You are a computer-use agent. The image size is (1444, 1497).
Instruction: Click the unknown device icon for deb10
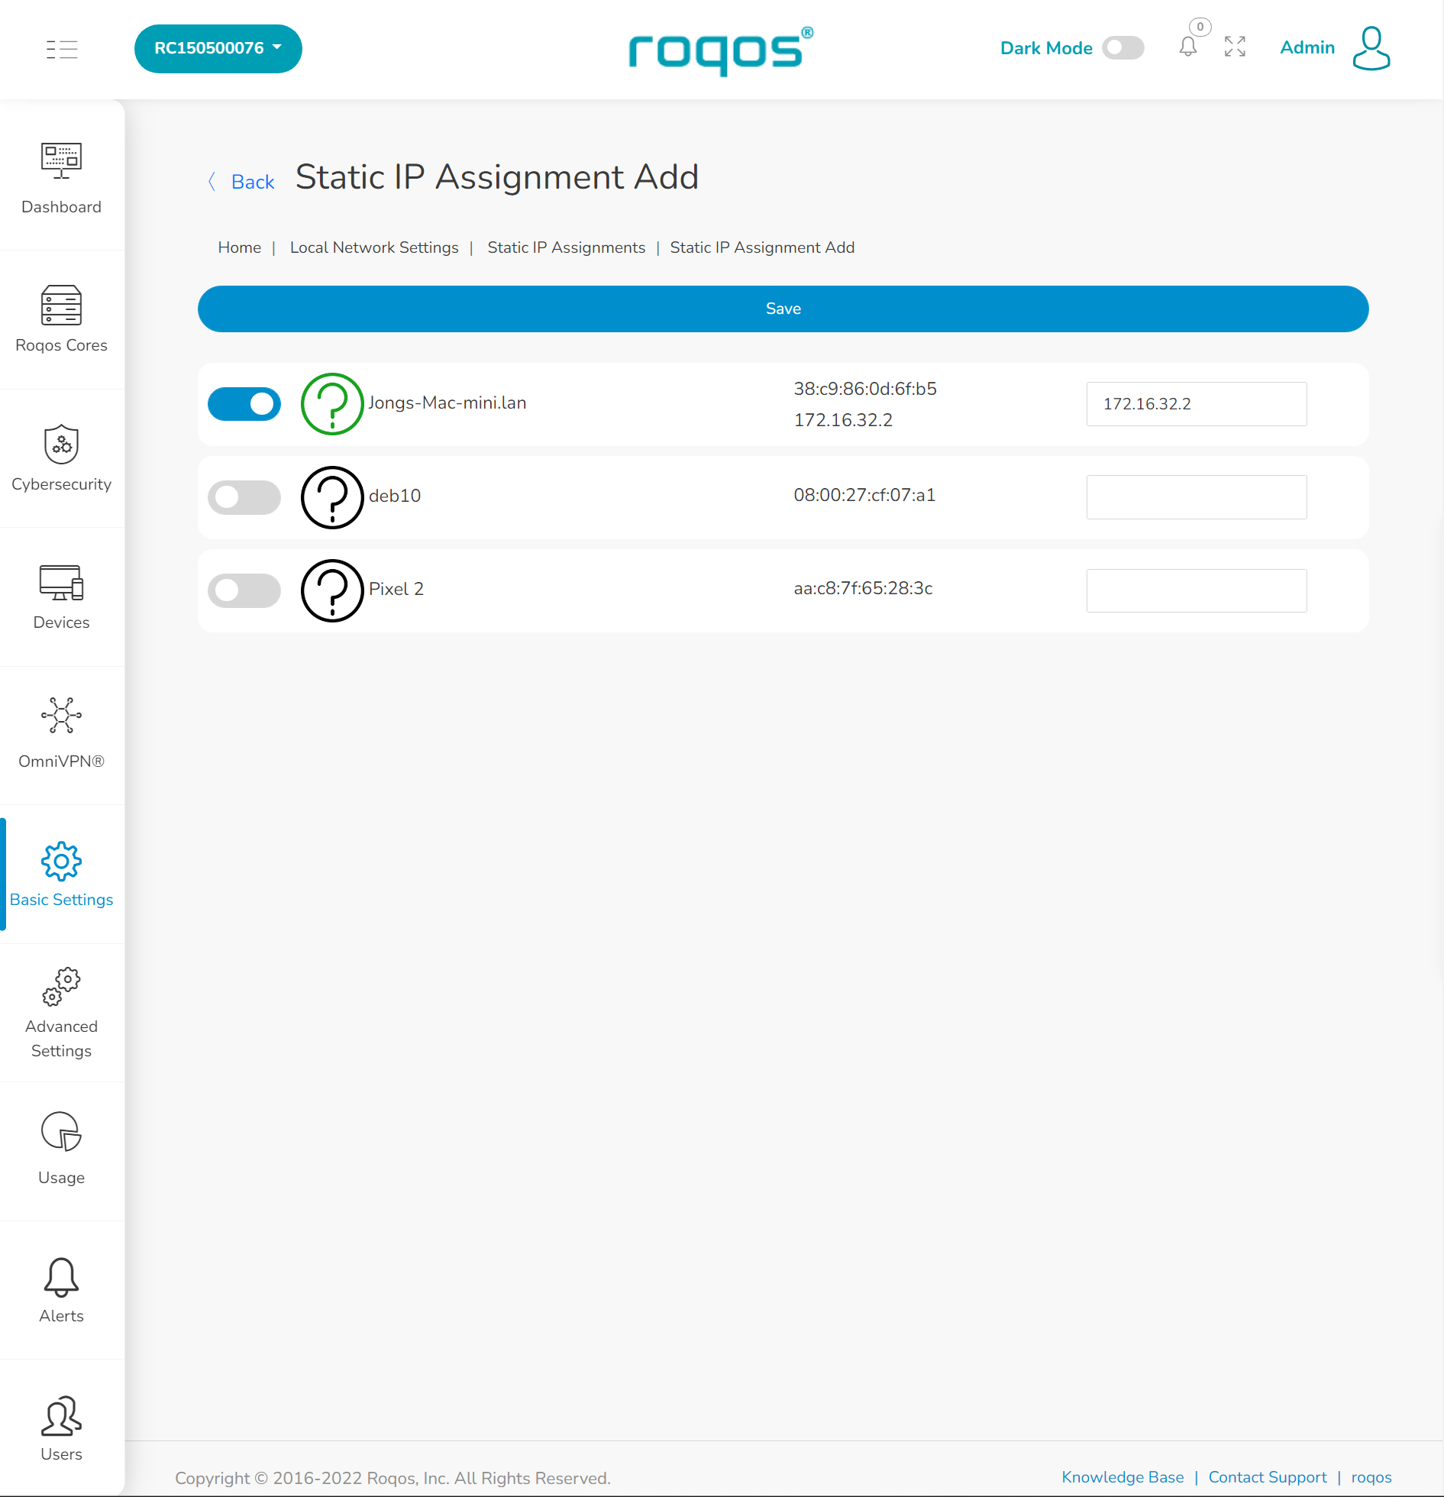click(332, 497)
